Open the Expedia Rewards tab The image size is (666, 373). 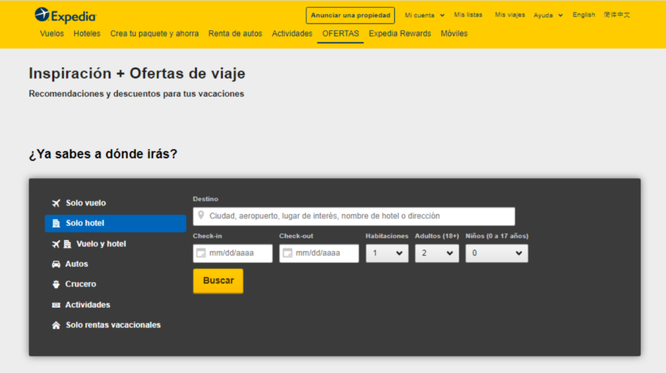(400, 34)
